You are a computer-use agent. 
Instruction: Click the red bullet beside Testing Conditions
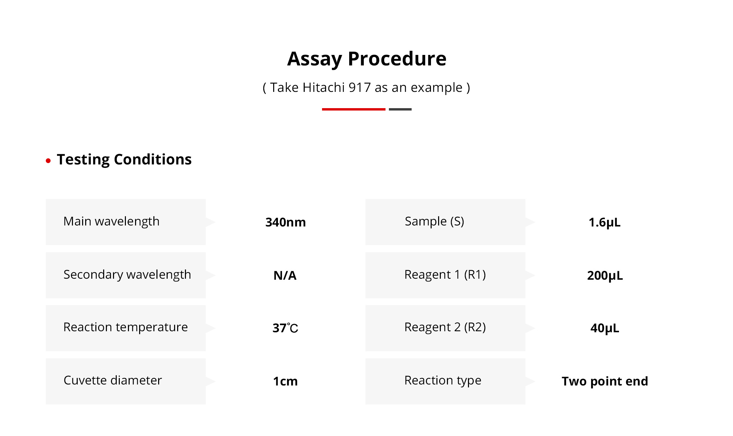tap(48, 161)
